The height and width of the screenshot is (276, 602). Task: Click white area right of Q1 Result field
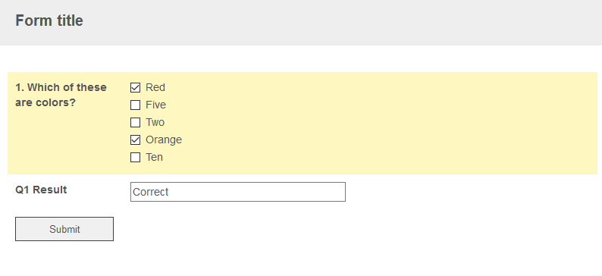click(x=461, y=192)
